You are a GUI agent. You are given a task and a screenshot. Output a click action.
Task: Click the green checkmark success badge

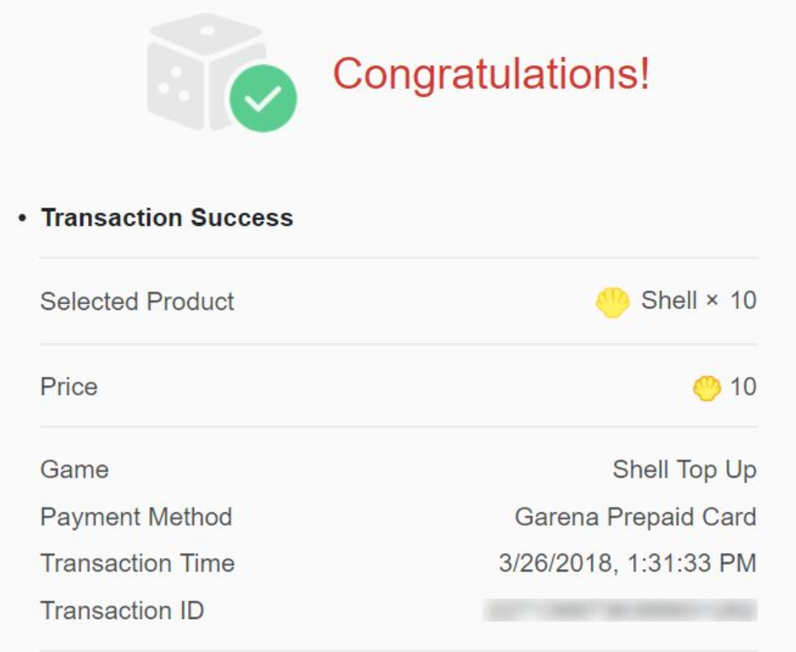[263, 98]
